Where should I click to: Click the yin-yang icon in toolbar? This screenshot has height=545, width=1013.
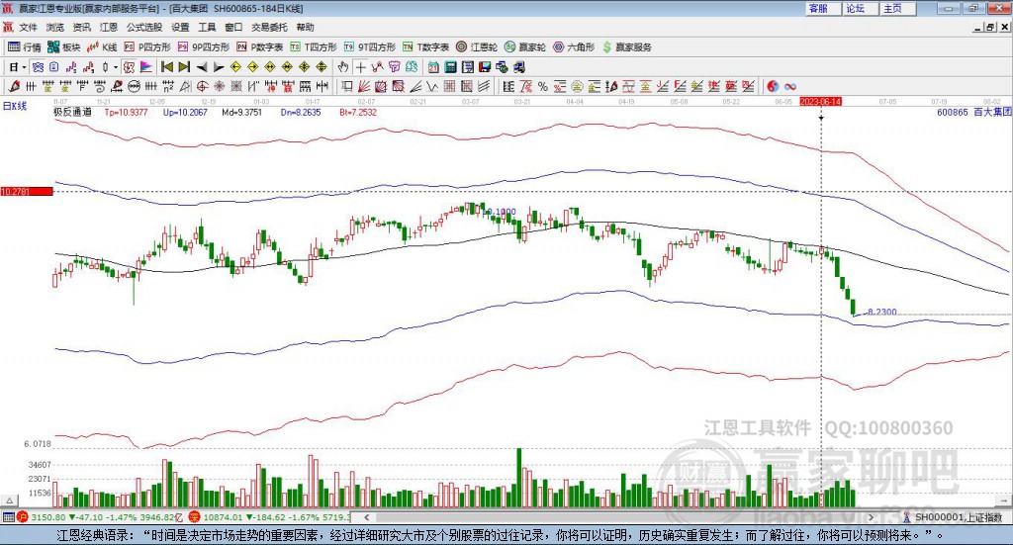[773, 86]
